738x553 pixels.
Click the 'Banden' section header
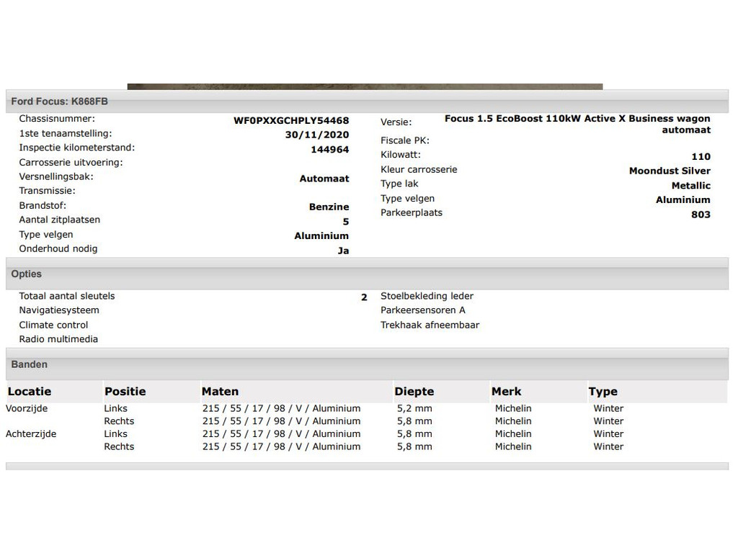pos(367,364)
